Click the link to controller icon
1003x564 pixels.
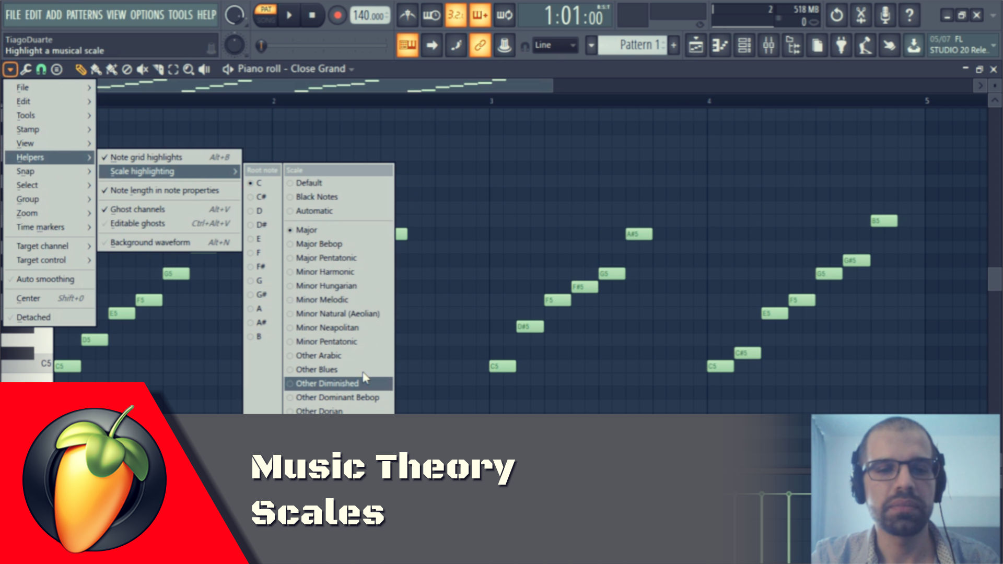(x=480, y=46)
